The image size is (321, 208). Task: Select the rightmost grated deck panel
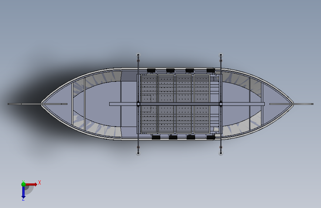pos(202,104)
